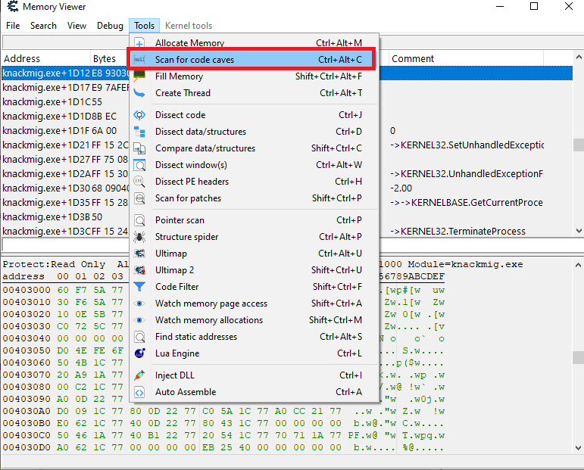Click the Bytes column header
Image resolution: width=584 pixels, height=470 pixels.
click(x=110, y=58)
